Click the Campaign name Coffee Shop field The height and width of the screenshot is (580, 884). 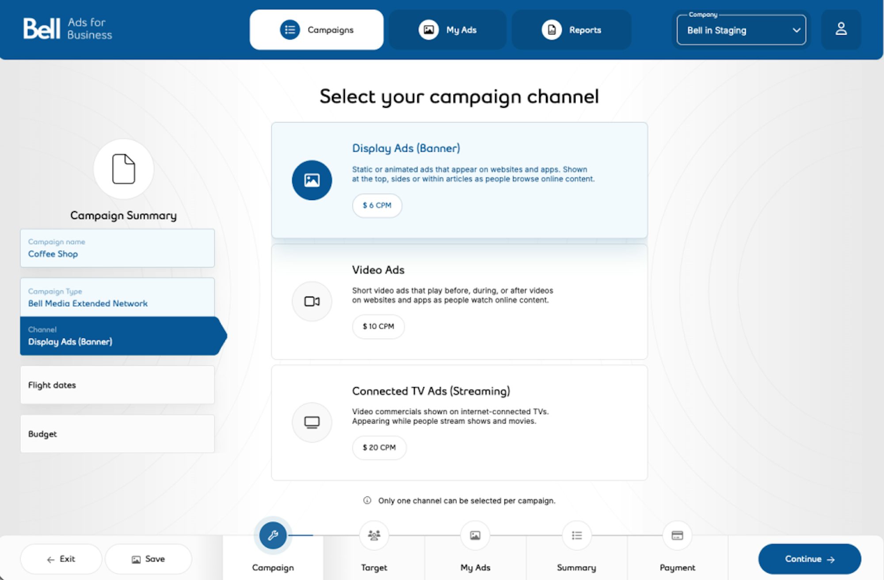pos(117,248)
